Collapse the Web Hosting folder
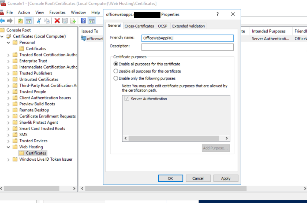This screenshot has height=203, width=307. tap(8, 147)
